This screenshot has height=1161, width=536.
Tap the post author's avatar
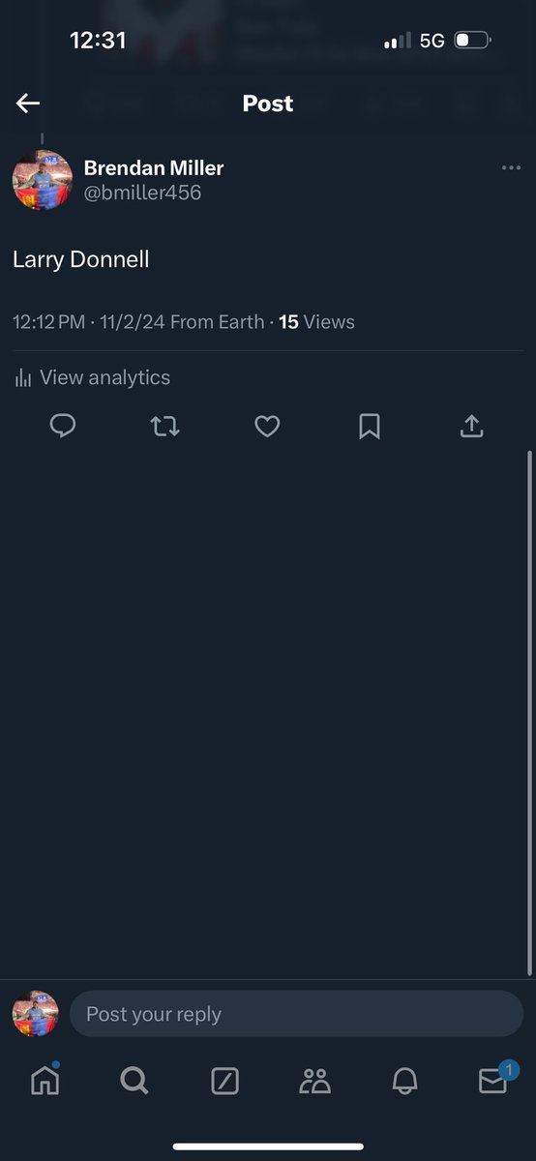tap(43, 179)
